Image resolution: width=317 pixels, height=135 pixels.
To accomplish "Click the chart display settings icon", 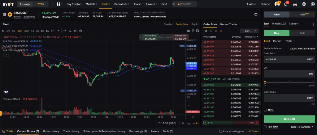I will point(70,31).
